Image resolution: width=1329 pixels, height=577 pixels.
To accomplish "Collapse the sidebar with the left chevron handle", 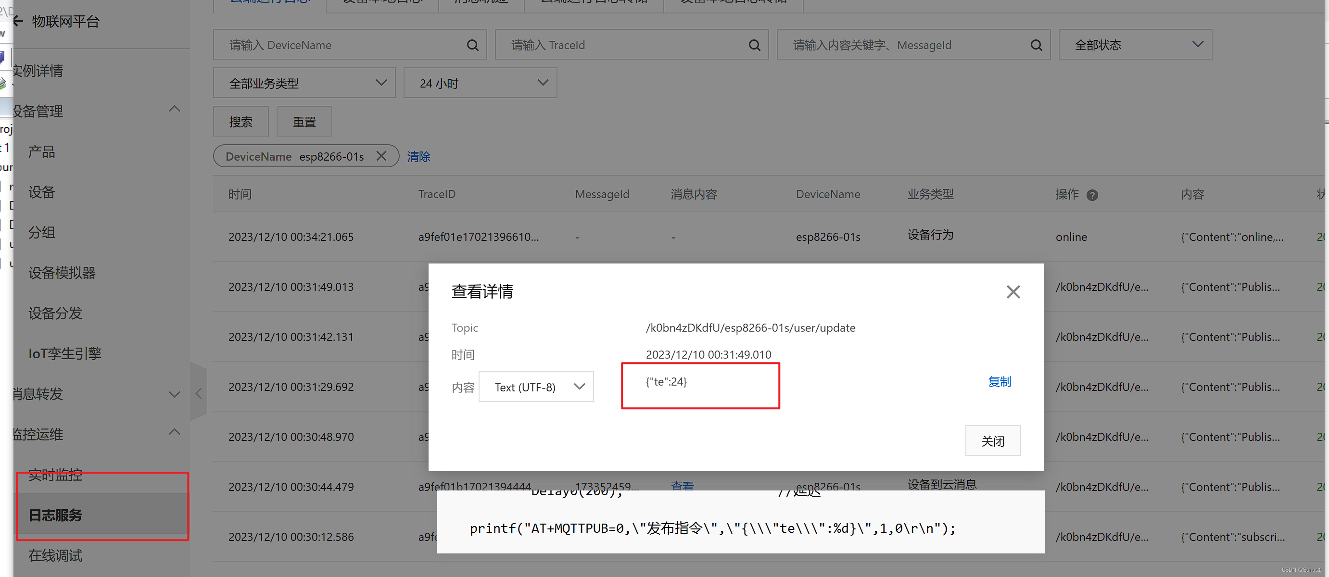I will coord(199,393).
